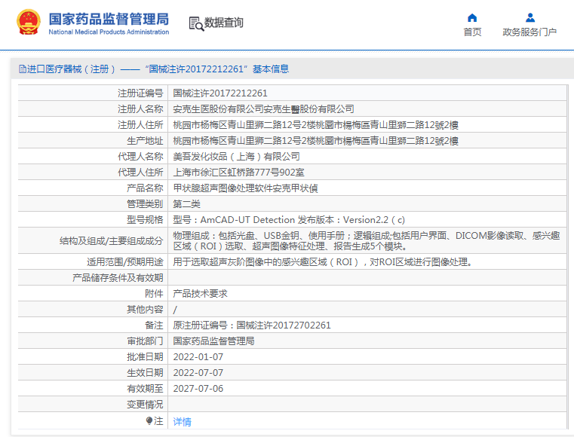Click registration number value 国械注许20172212261 in table
The height and width of the screenshot is (437, 574).
(220, 93)
